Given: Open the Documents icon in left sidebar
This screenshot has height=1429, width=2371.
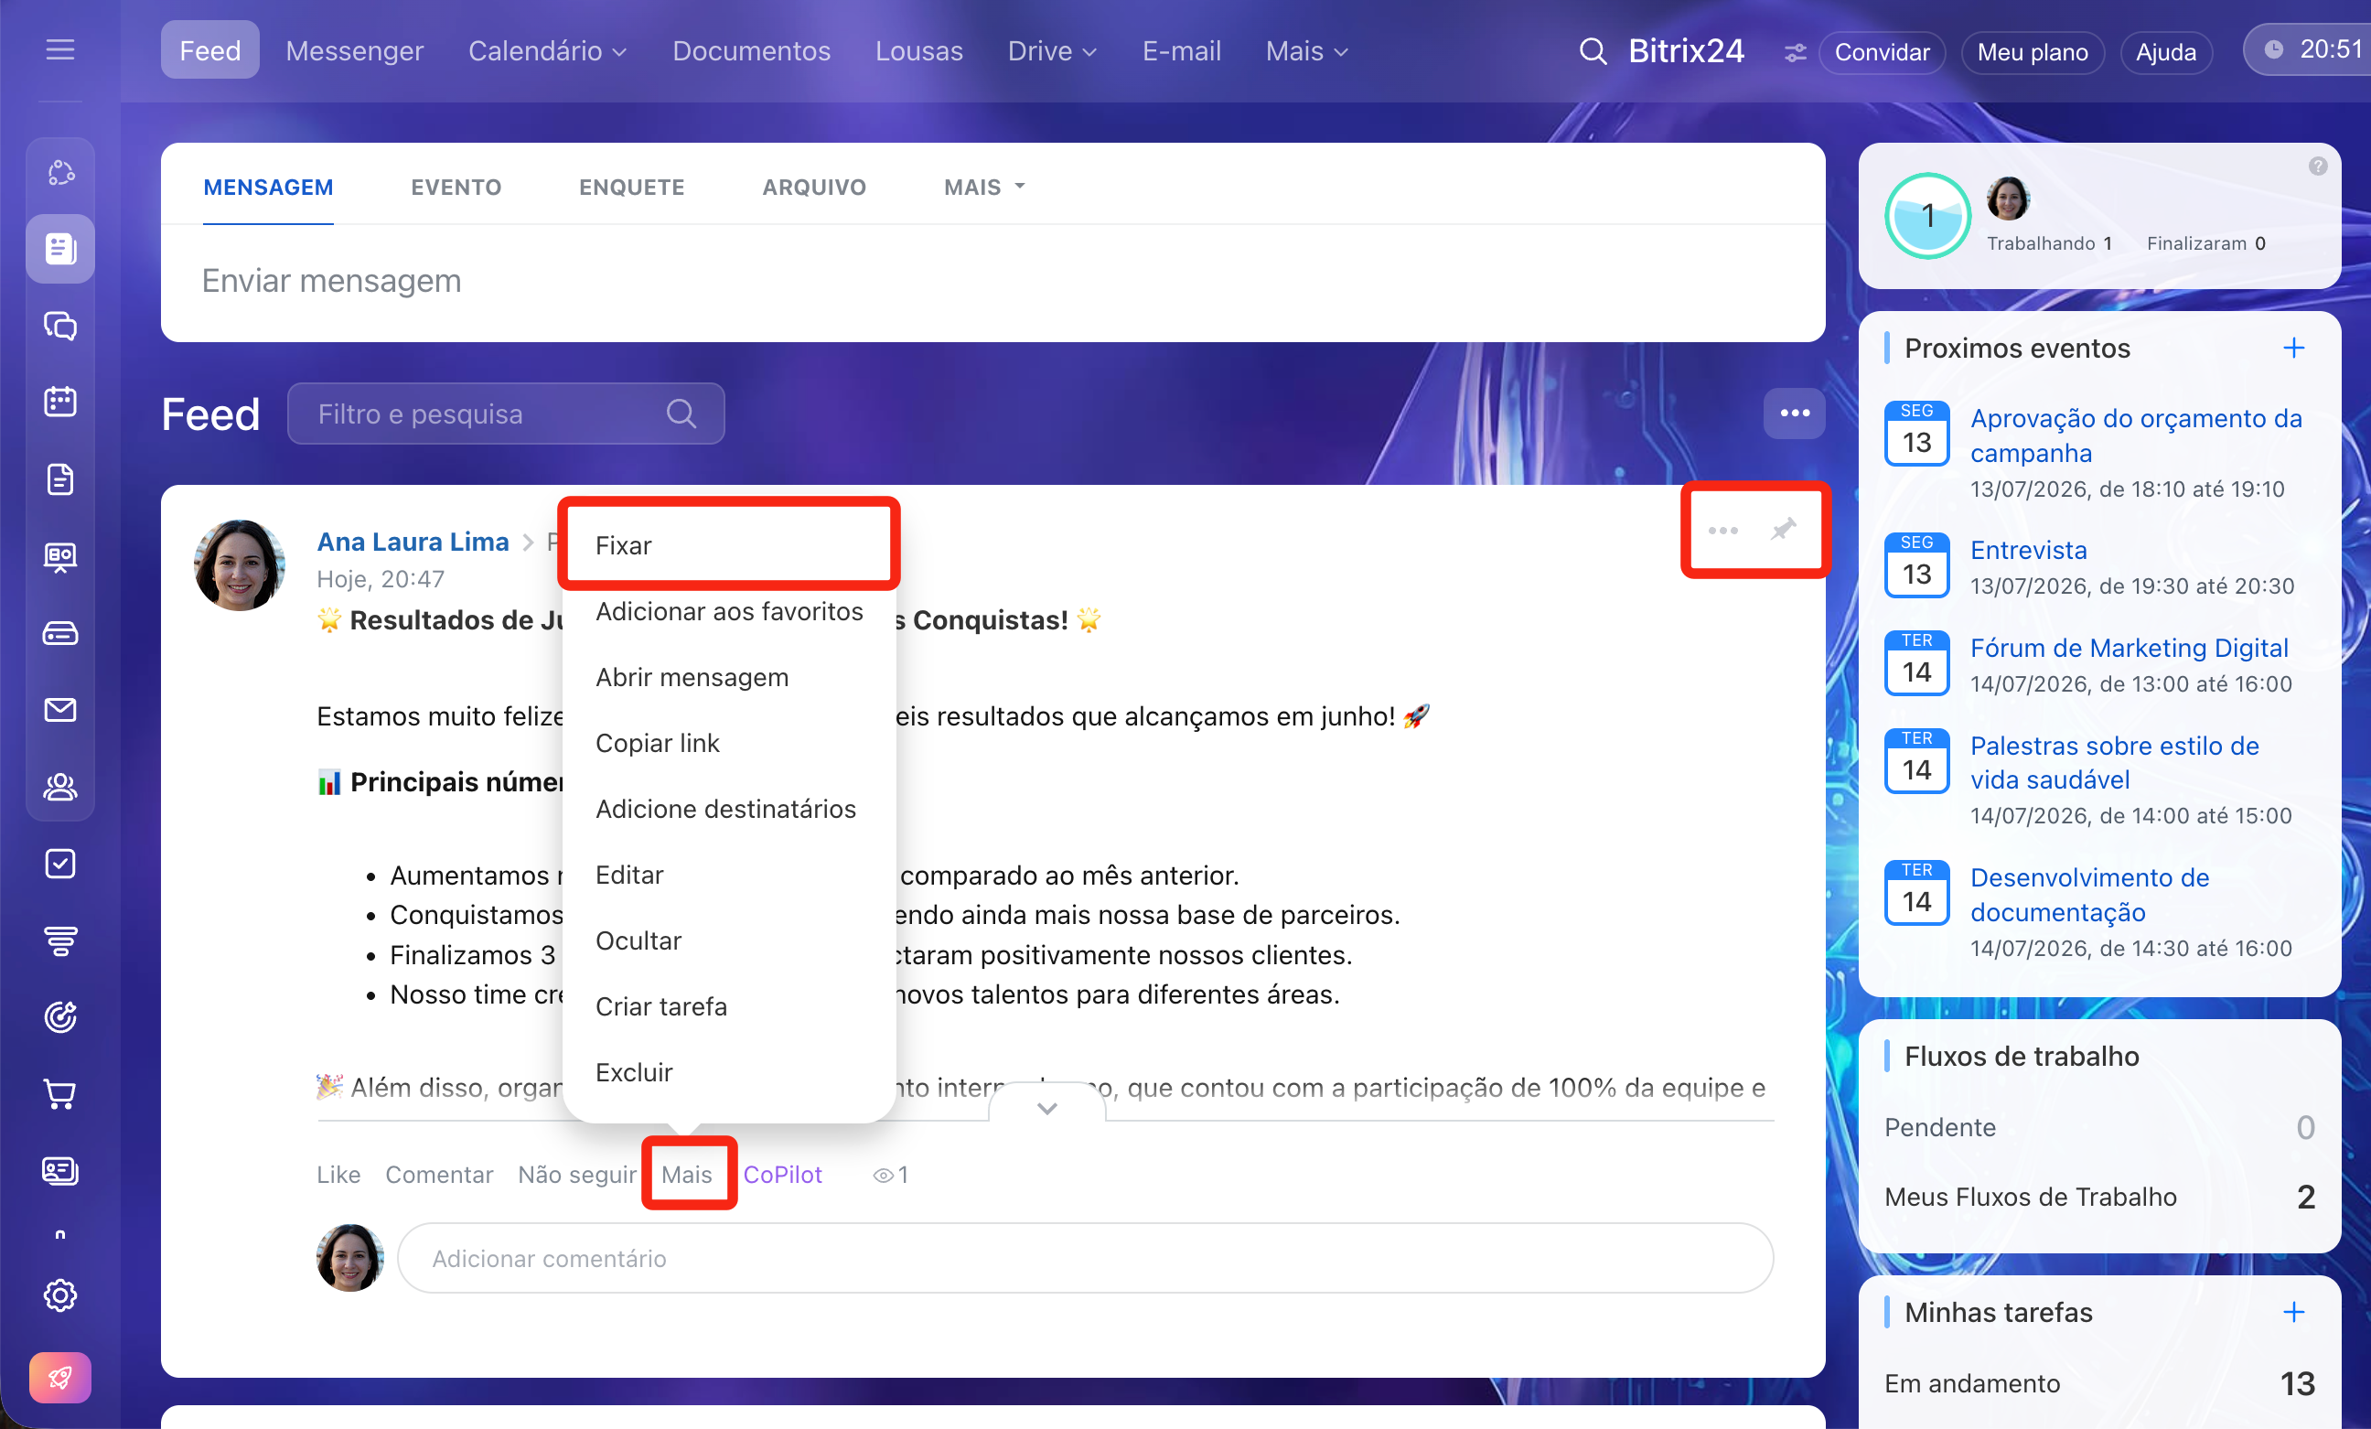Looking at the screenshot, I should click(60, 478).
